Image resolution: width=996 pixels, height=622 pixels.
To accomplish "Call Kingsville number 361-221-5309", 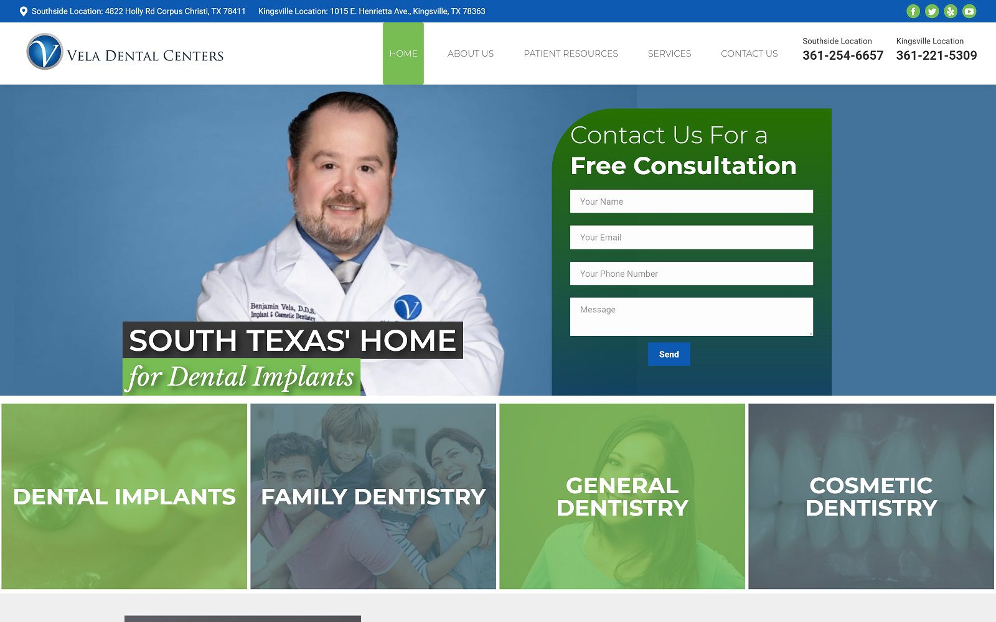I will (x=936, y=55).
